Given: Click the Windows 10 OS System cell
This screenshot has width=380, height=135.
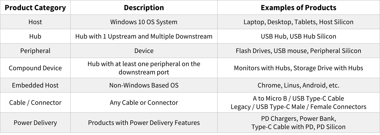Looking at the screenshot, I should 144,22.
